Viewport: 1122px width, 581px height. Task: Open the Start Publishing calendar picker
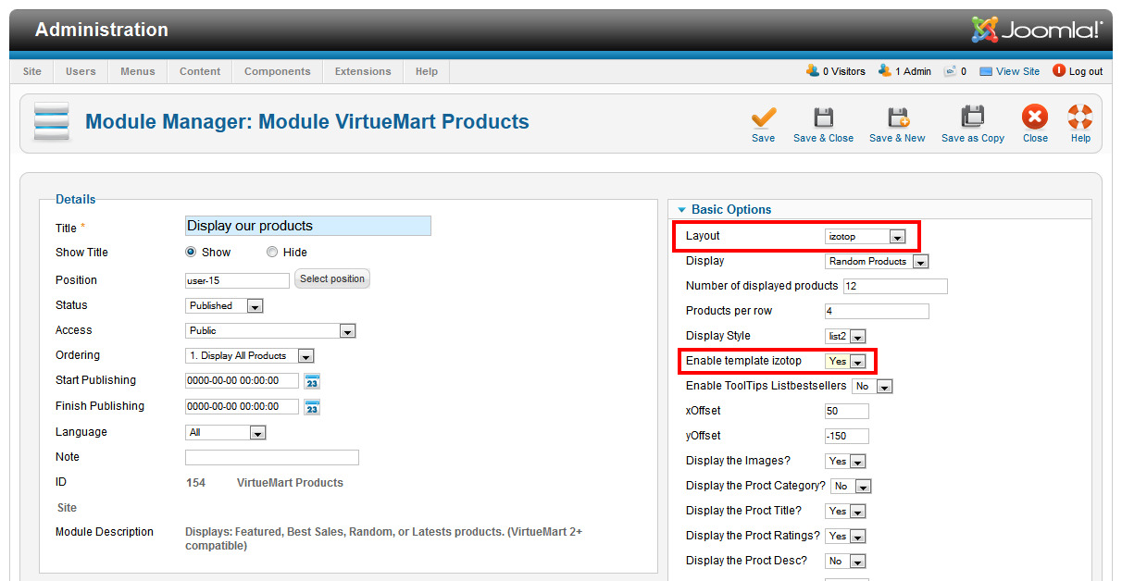point(312,381)
